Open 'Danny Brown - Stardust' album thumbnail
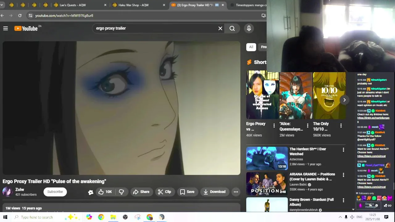This screenshot has width=395, height=222. 267,205
